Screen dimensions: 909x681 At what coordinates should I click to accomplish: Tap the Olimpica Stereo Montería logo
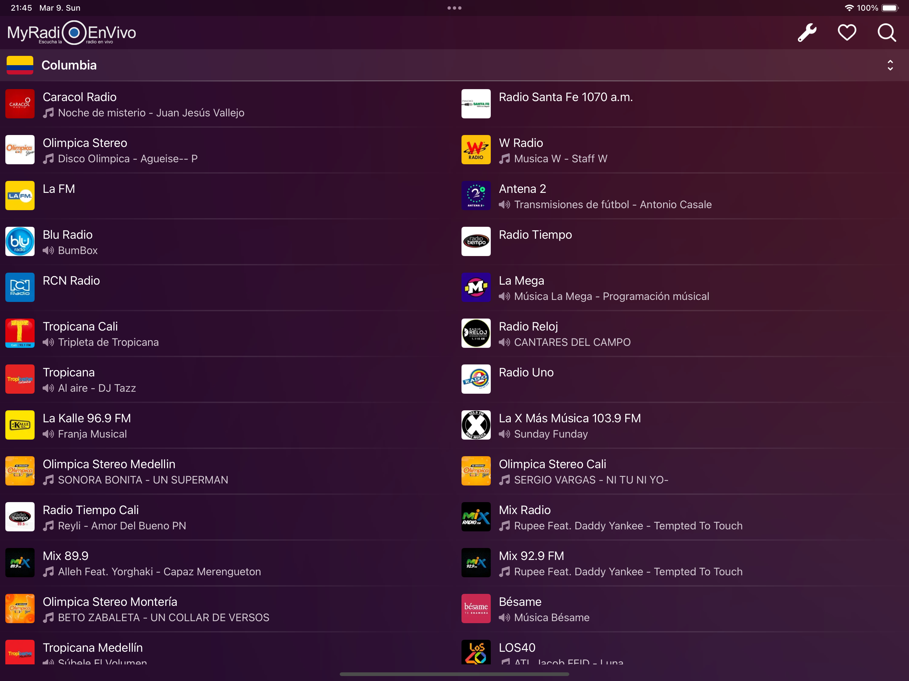click(20, 609)
